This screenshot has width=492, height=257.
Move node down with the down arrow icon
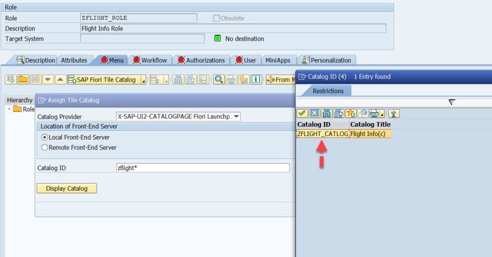click(47, 79)
